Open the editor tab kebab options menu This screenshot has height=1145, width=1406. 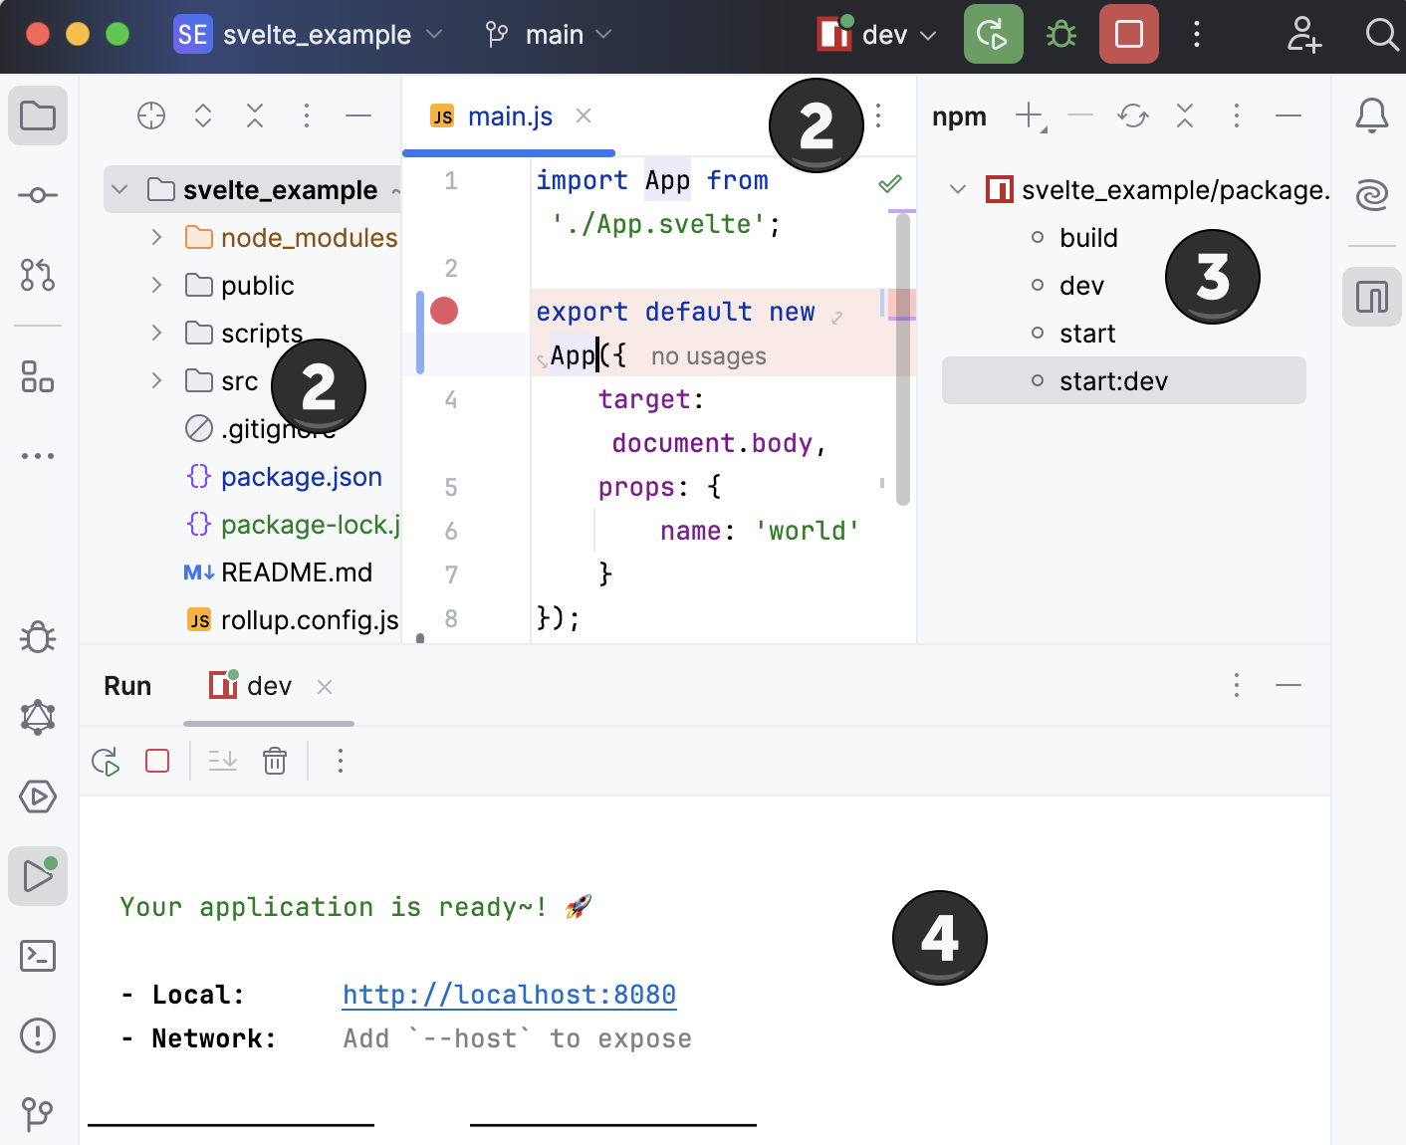(x=877, y=115)
